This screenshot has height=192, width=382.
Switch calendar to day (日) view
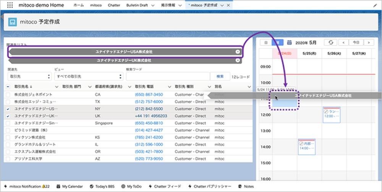tap(266, 43)
